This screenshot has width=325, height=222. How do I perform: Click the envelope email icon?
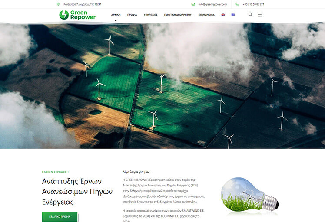(193, 4)
